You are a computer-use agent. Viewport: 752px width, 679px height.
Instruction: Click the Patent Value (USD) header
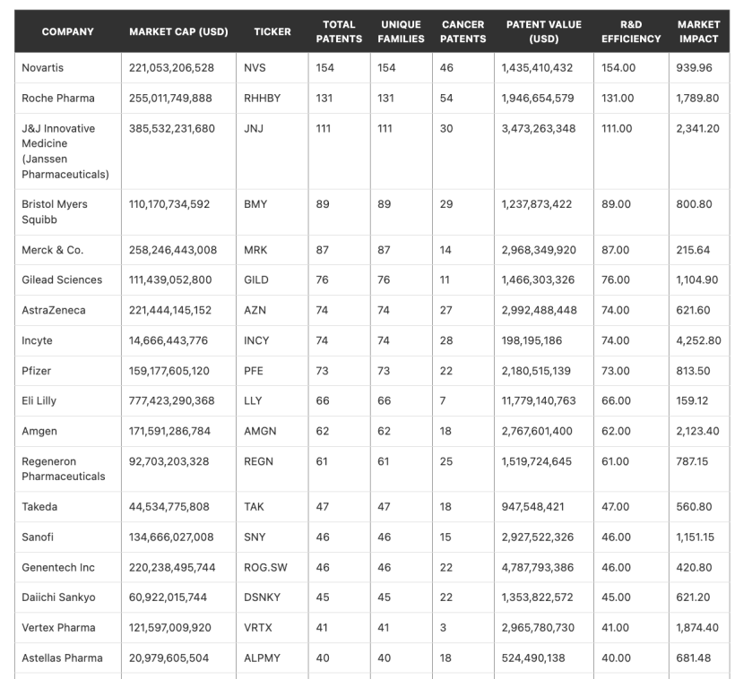pyautogui.click(x=543, y=31)
